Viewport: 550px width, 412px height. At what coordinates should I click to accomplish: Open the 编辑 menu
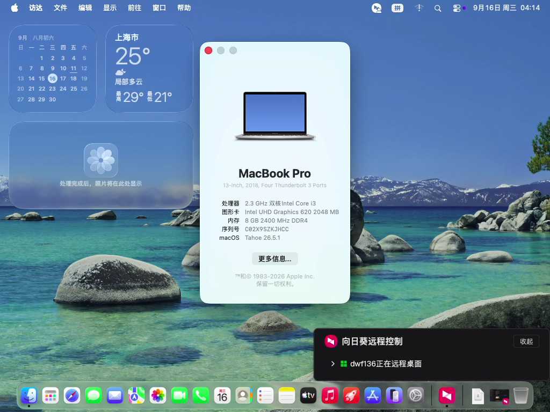click(x=85, y=8)
